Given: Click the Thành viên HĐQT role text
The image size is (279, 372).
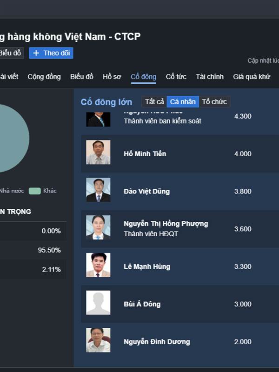Looking at the screenshot, I should click(151, 234).
